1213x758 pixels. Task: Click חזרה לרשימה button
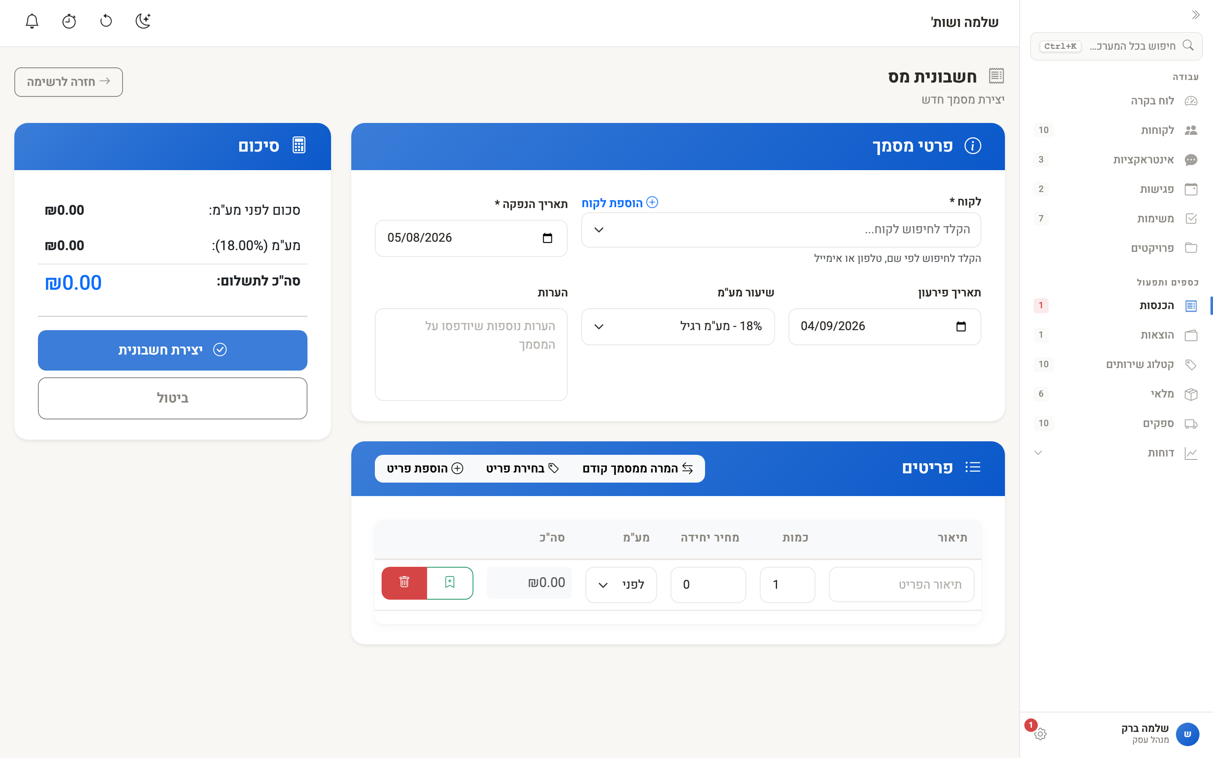point(69,82)
